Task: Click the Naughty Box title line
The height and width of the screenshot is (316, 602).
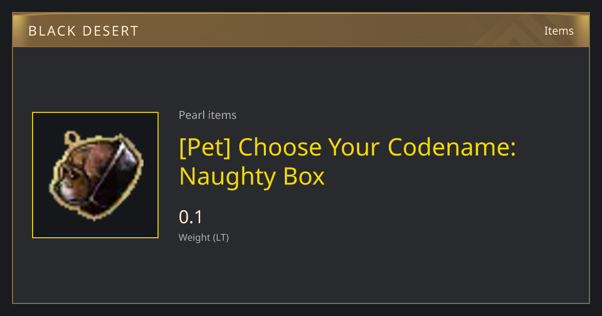Action: pos(252,177)
